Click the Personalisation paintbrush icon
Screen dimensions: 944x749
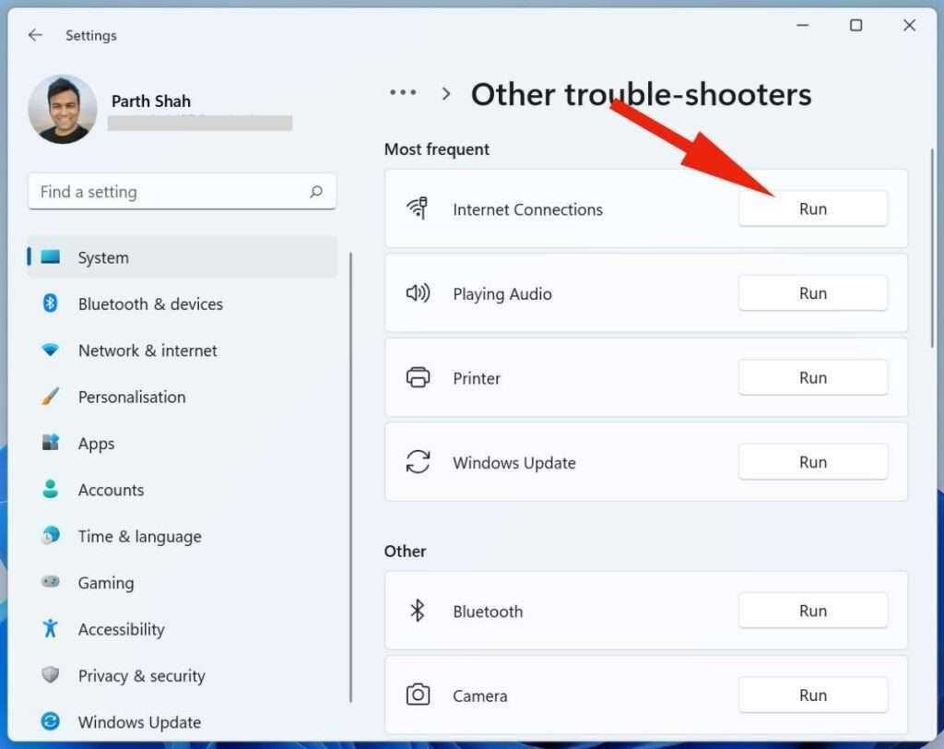point(51,397)
